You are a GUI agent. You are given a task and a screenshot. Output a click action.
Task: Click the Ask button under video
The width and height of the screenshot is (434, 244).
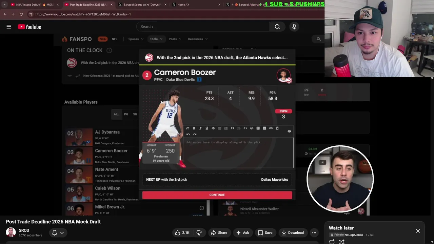243,232
